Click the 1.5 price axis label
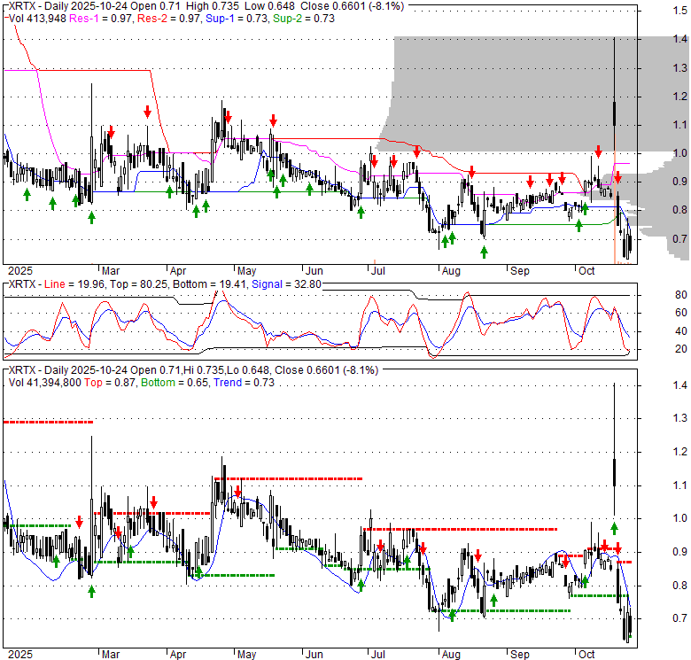 point(680,10)
